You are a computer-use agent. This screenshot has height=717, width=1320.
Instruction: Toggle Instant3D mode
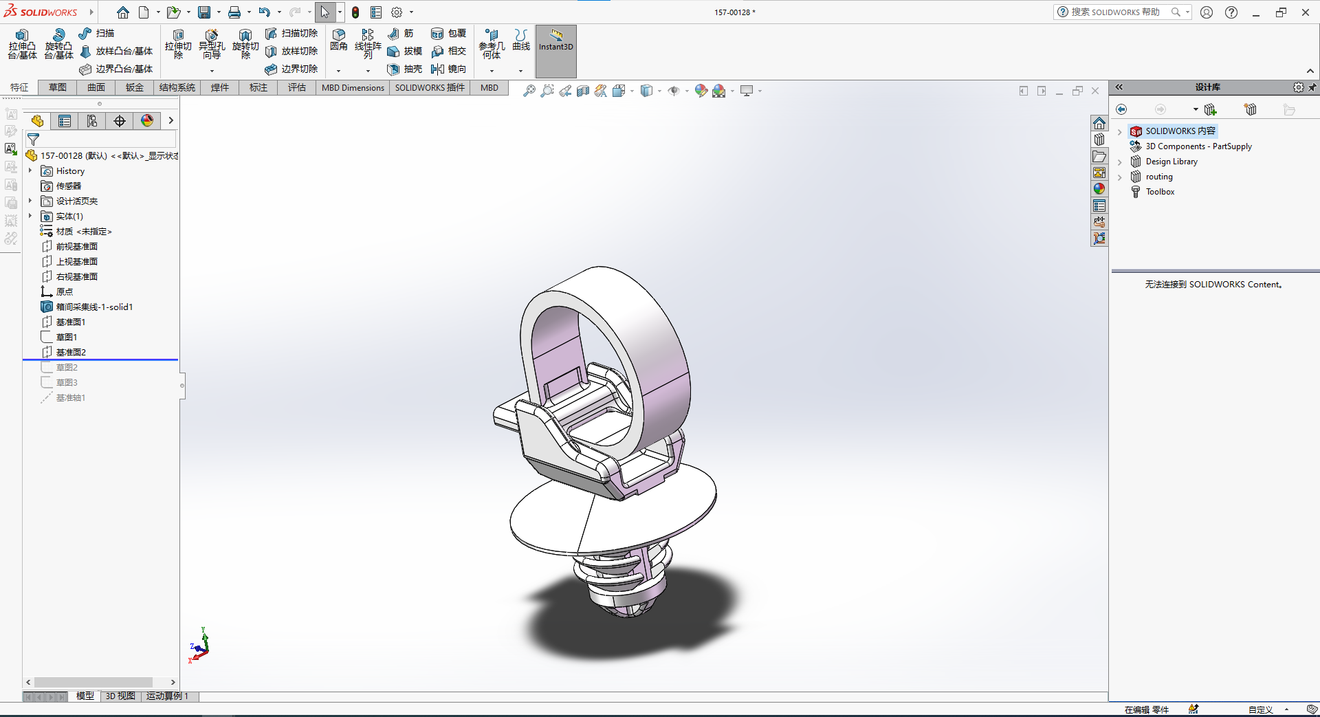pyautogui.click(x=555, y=52)
